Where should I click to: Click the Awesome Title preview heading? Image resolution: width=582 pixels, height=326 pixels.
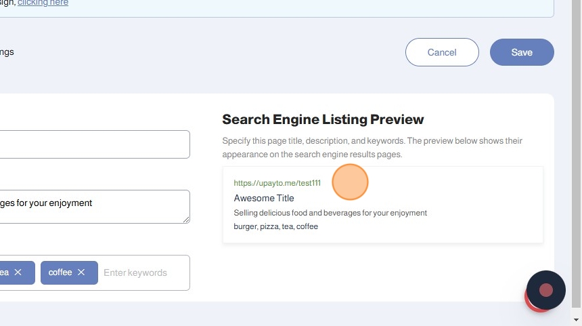[x=264, y=198]
